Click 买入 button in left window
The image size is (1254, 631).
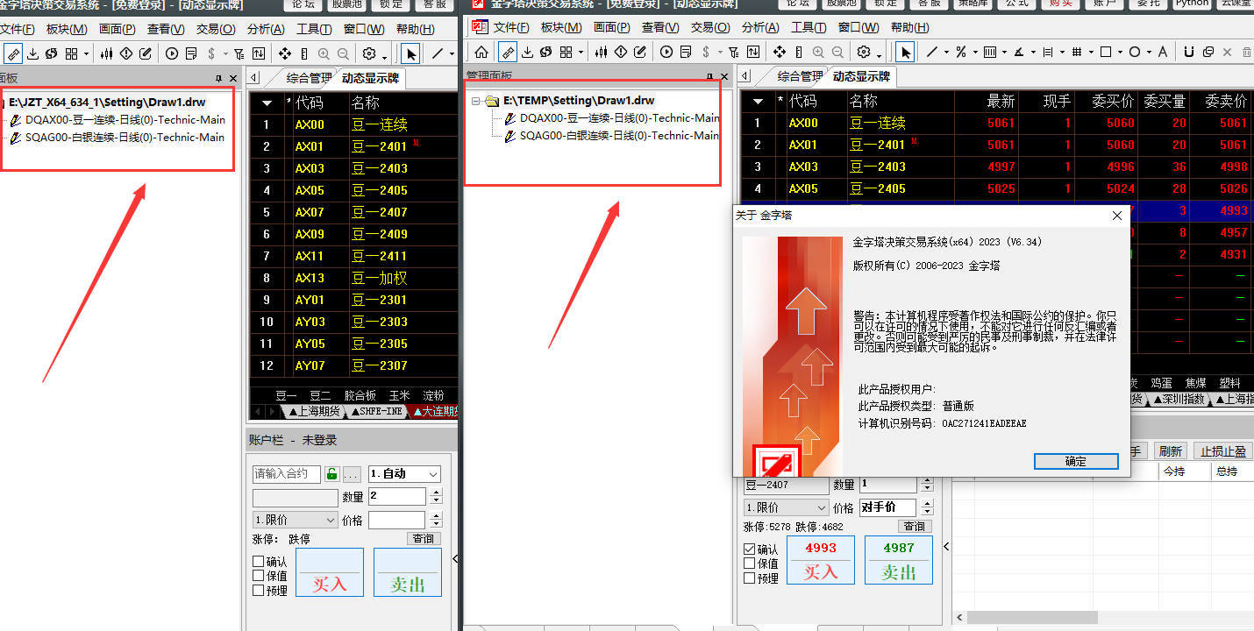tap(330, 573)
